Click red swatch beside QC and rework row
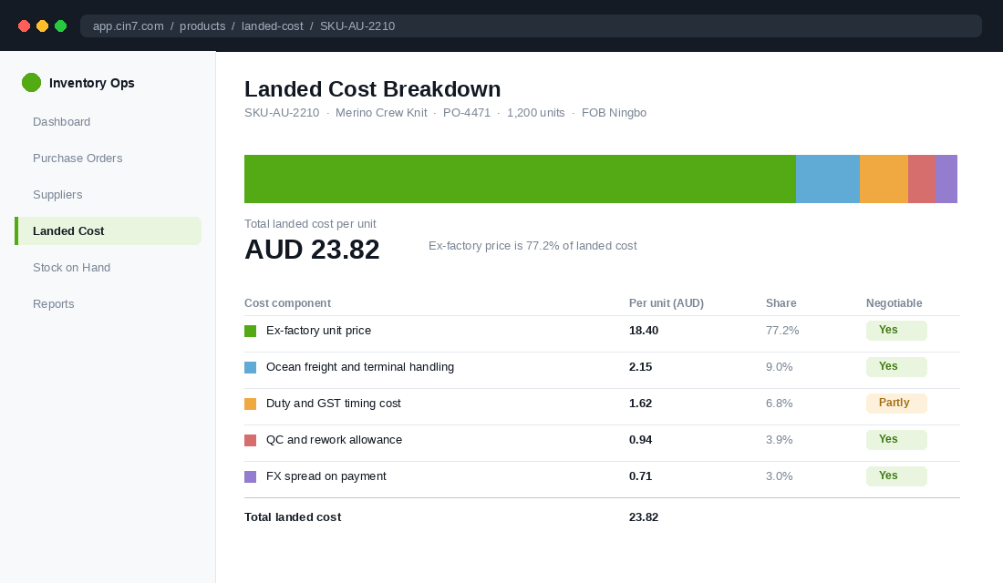1003x583 pixels. (250, 441)
